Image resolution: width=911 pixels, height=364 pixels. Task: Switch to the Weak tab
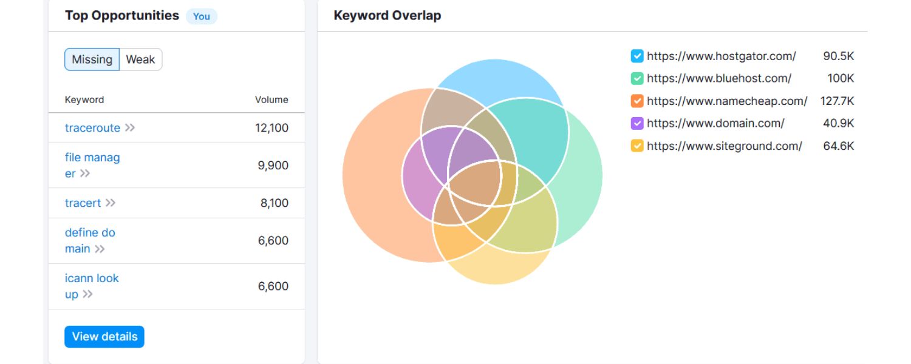point(140,59)
